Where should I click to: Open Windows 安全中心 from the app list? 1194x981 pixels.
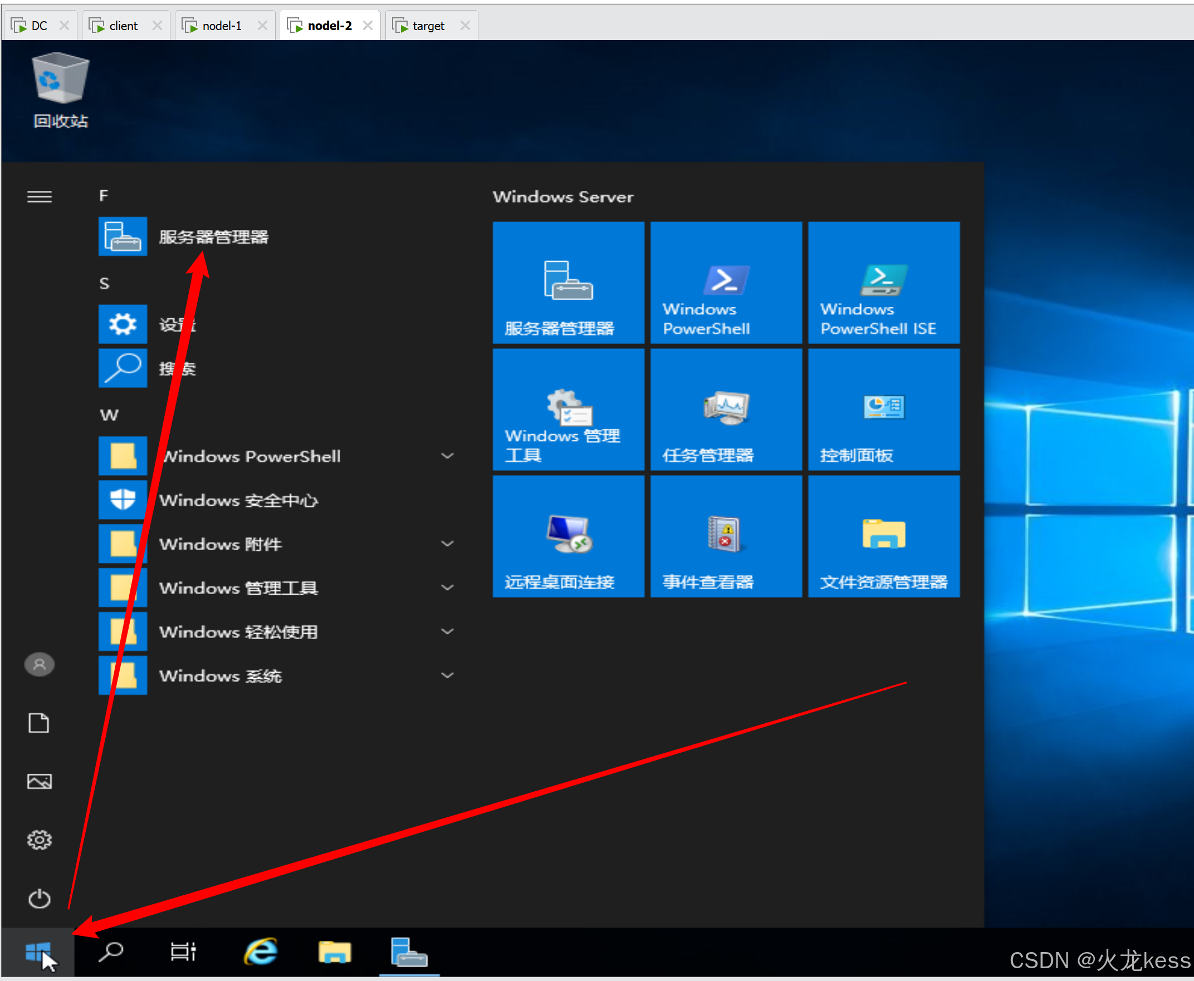(x=237, y=500)
